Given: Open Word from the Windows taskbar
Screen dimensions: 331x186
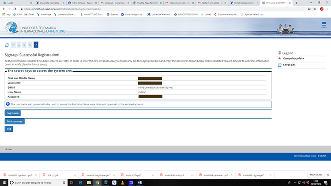Looking at the screenshot, I should point(139,182).
